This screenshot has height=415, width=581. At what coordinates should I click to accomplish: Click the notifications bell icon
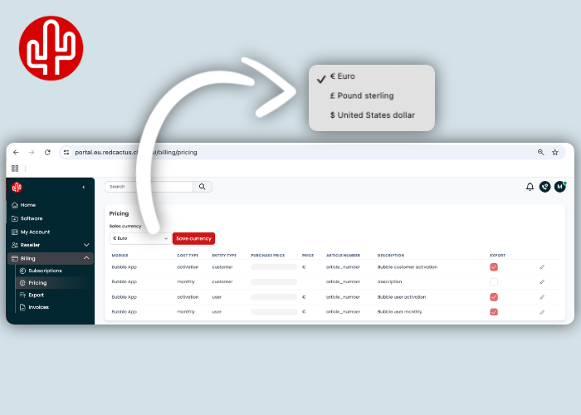pos(530,187)
